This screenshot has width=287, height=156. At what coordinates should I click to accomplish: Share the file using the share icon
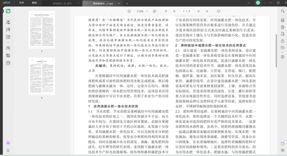pos(283,41)
